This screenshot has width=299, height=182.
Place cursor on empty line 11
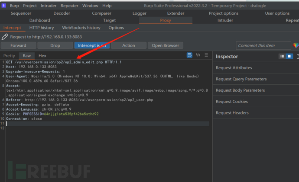107,124
